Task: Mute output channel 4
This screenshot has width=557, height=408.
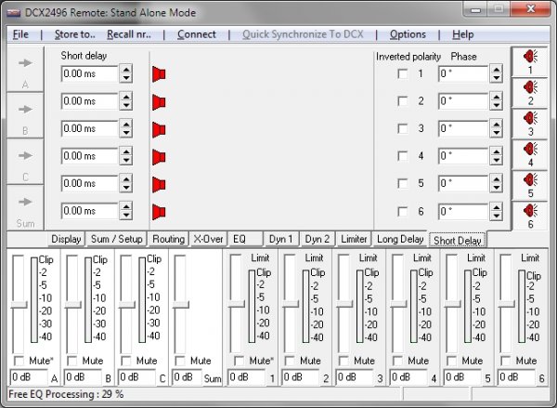Action: (x=397, y=361)
